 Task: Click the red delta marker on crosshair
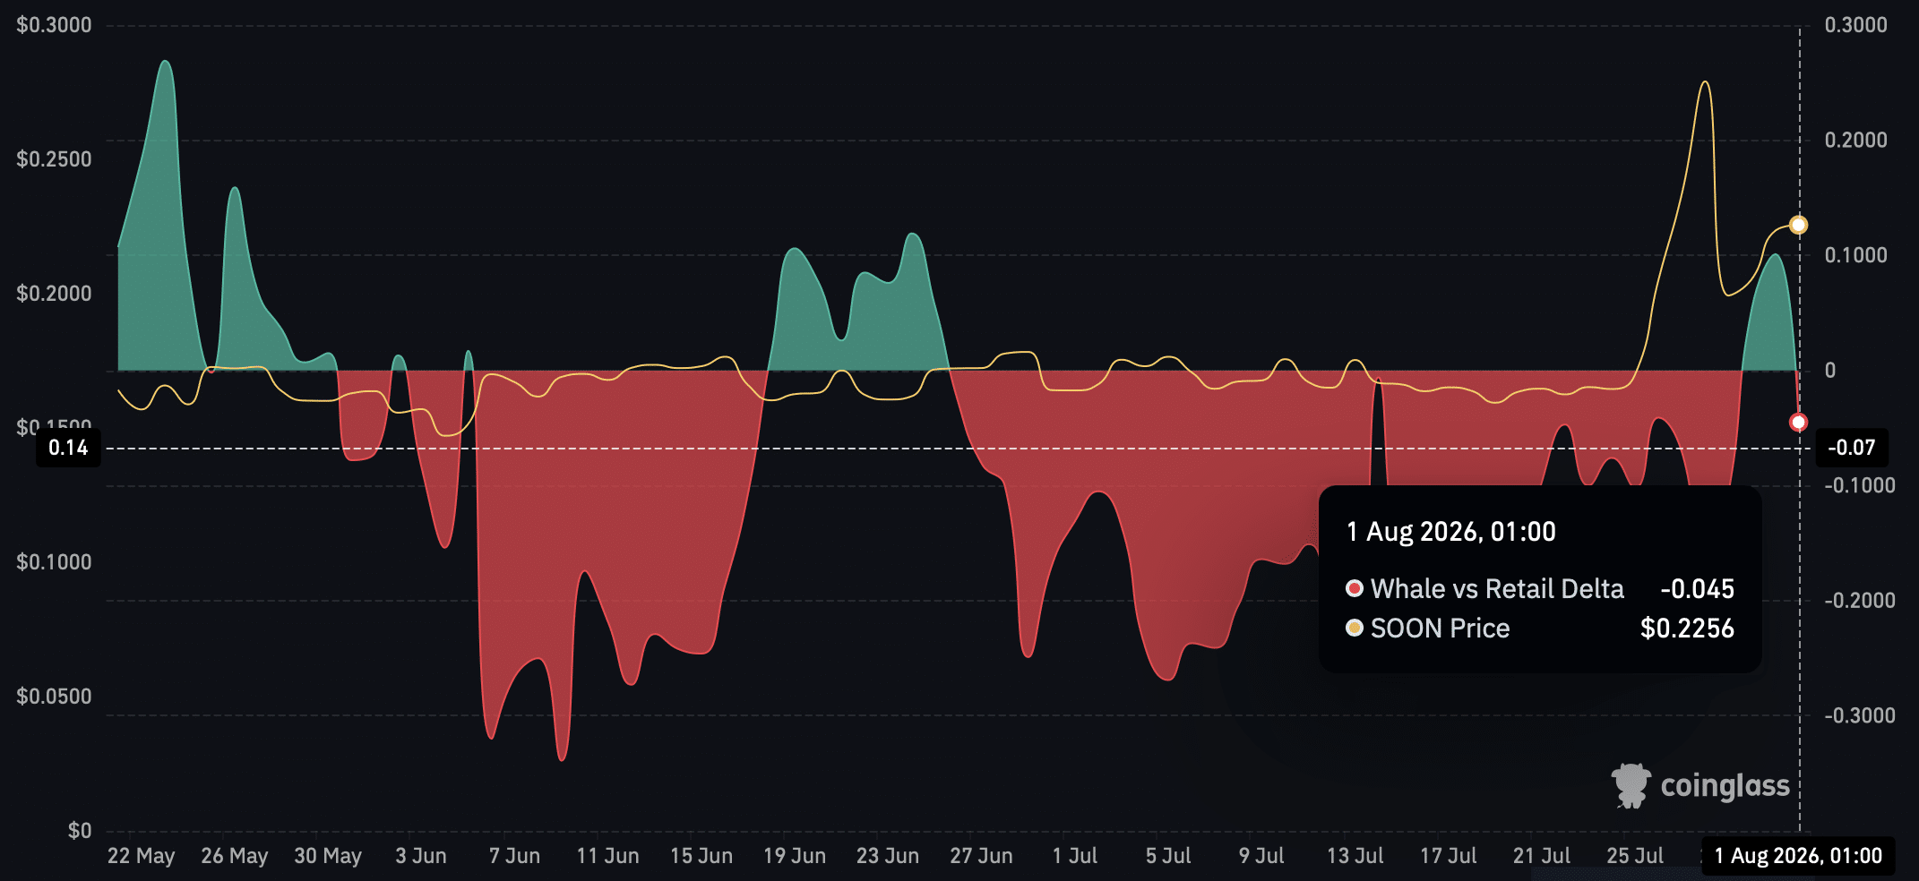point(1798,422)
